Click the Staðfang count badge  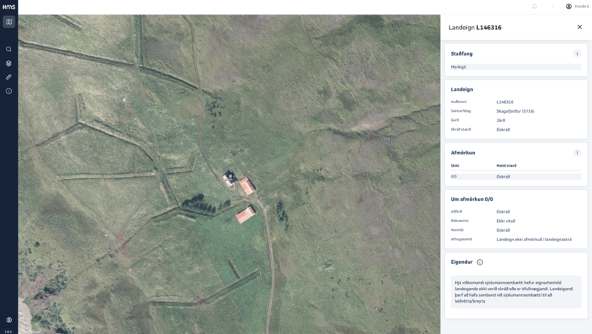(x=577, y=53)
